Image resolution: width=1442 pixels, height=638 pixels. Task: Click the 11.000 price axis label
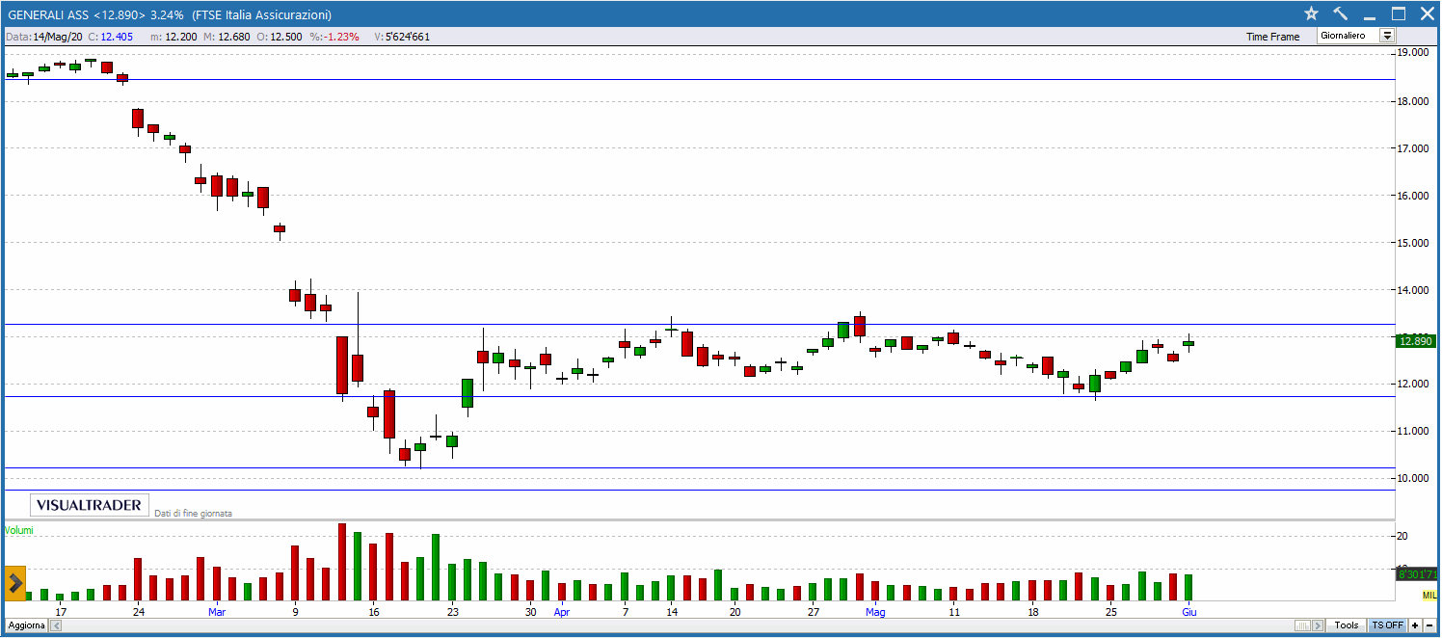[x=1412, y=431]
